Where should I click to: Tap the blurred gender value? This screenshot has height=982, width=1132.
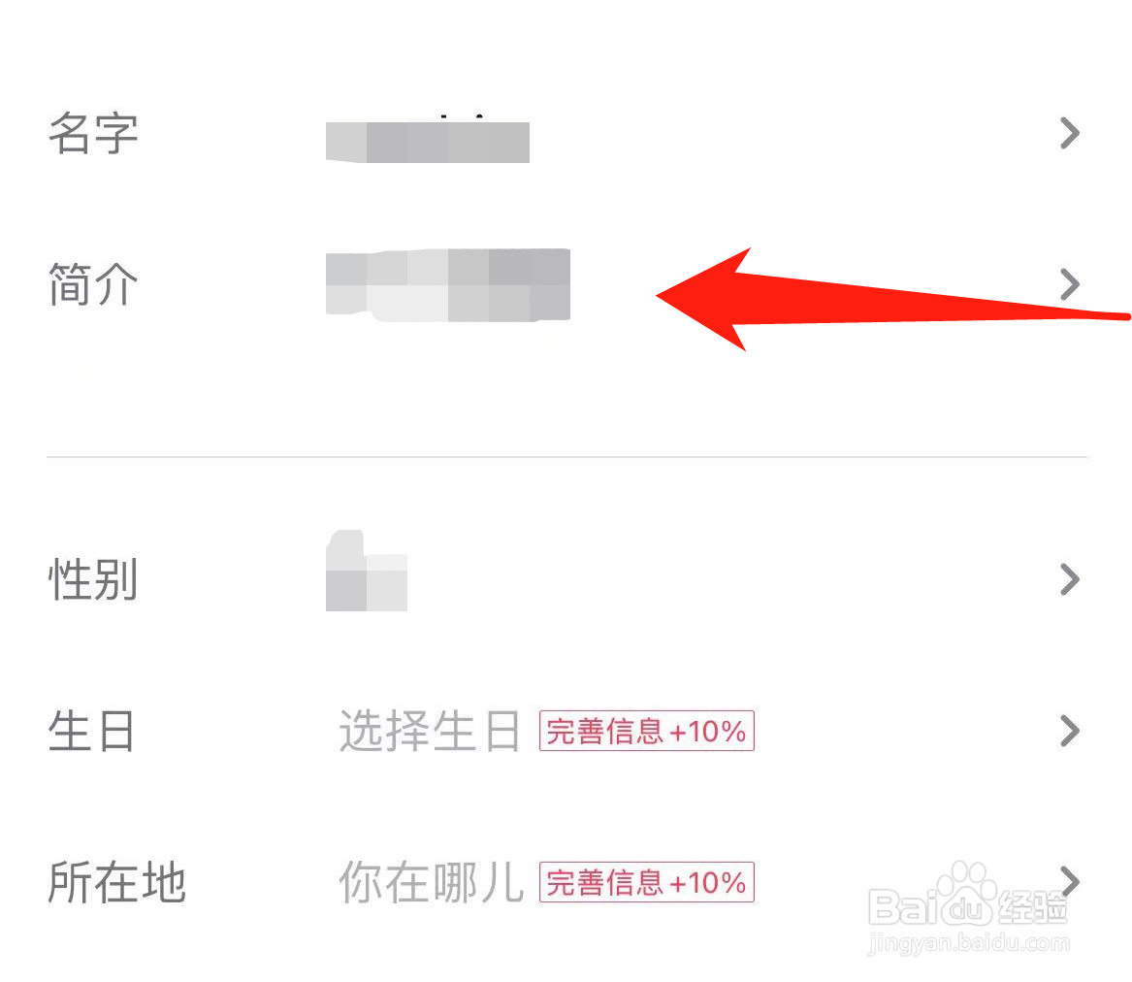[x=366, y=571]
